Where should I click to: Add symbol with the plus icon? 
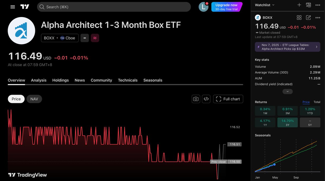pyautogui.click(x=299, y=5)
